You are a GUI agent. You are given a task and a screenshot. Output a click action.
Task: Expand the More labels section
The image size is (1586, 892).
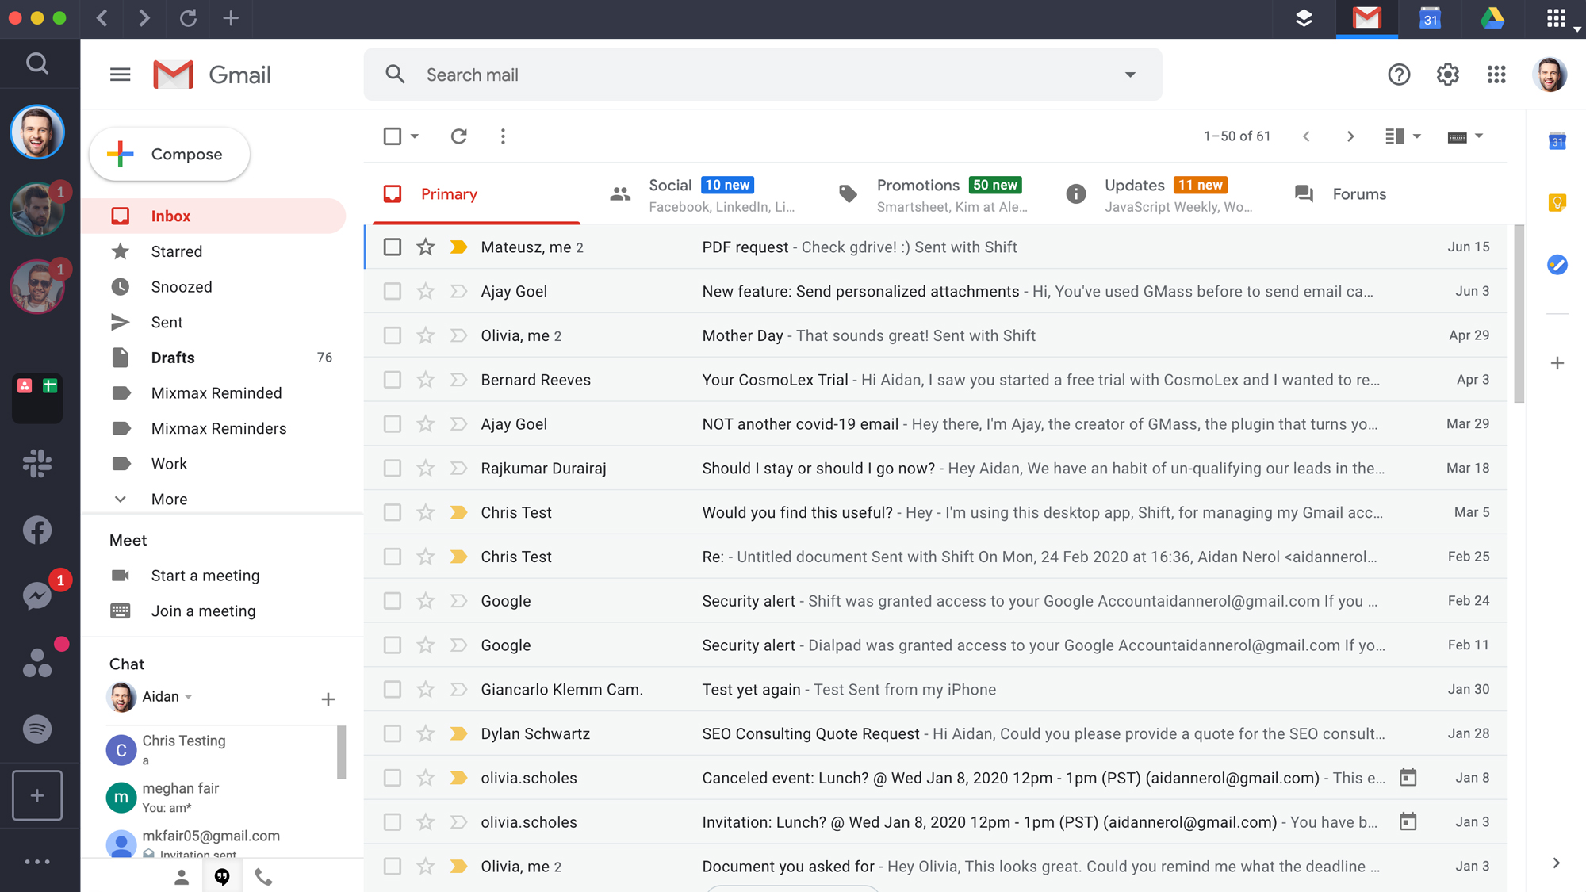pos(169,499)
